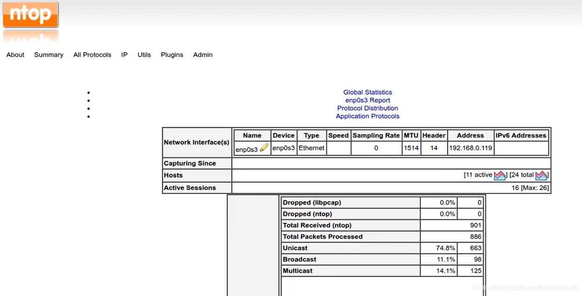
Task: Select the Sampling Rate column header
Action: 376,136
